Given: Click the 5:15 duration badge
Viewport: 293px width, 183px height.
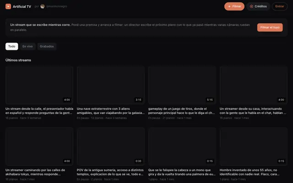Looking at the screenshot, I should (x=210, y=100).
